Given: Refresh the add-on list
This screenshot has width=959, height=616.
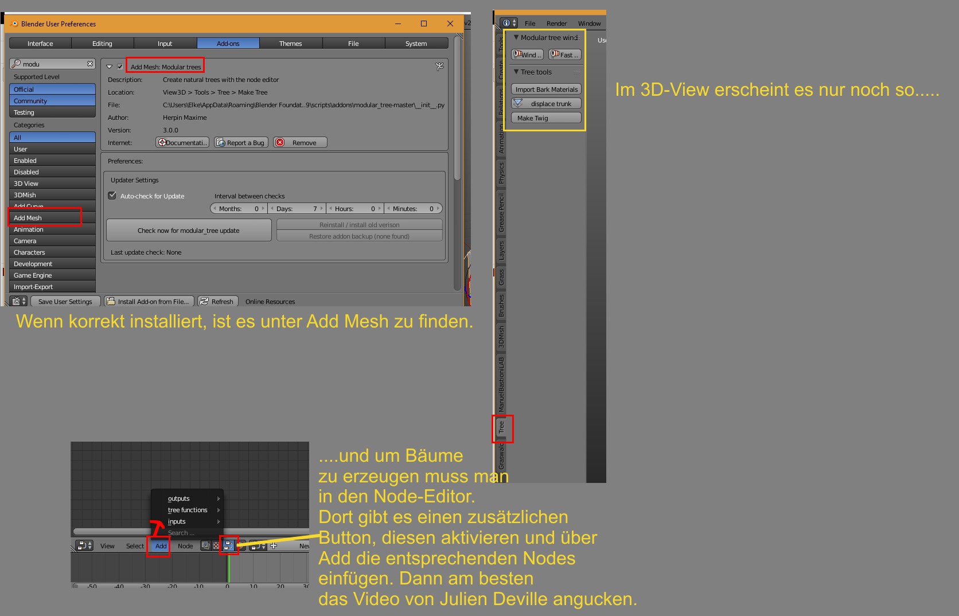Looking at the screenshot, I should coord(217,301).
